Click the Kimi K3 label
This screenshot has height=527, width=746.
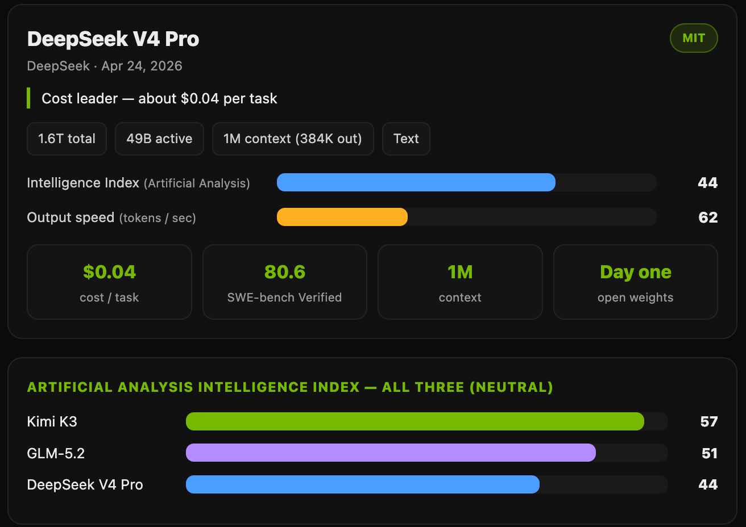[x=52, y=421]
